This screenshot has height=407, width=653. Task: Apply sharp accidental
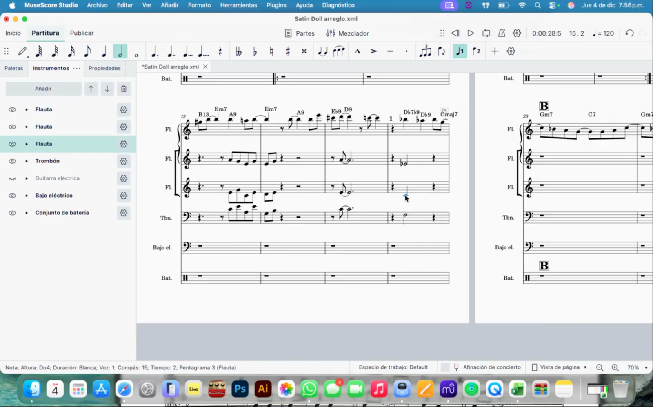coord(288,51)
